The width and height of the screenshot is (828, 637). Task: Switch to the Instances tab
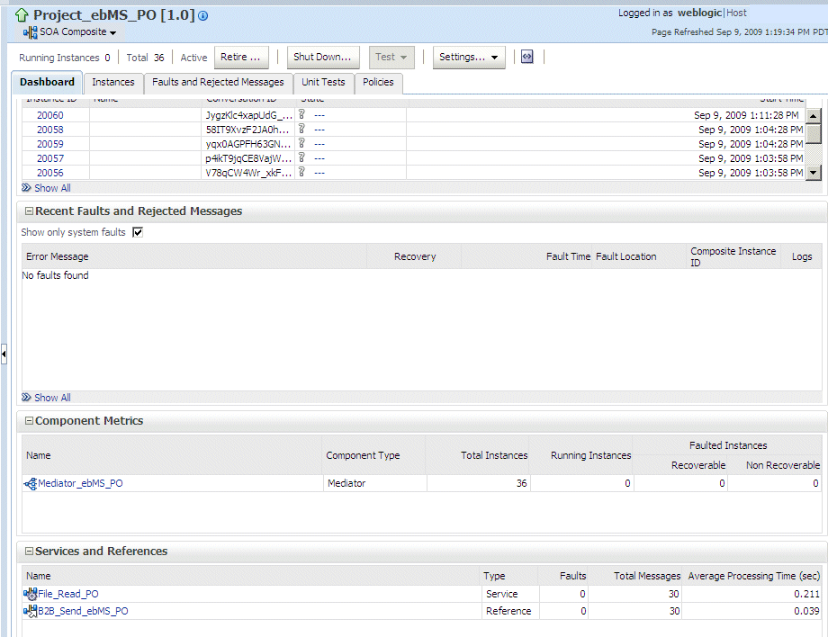pos(113,82)
